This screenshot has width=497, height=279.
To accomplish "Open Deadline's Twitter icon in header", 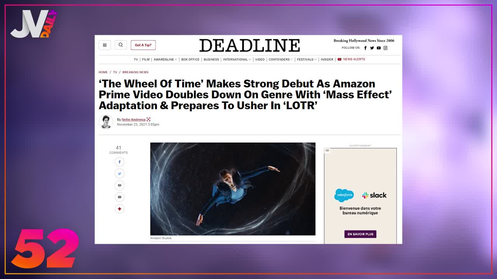I will point(372,48).
